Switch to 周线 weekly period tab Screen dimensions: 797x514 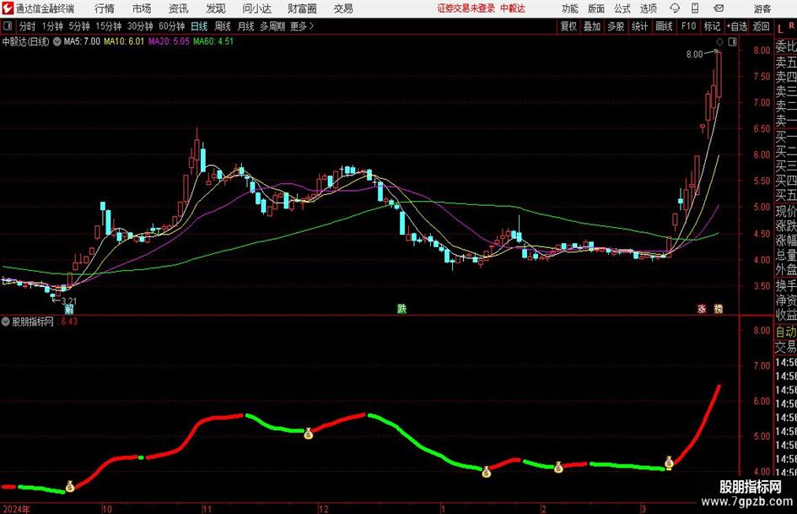point(222,26)
